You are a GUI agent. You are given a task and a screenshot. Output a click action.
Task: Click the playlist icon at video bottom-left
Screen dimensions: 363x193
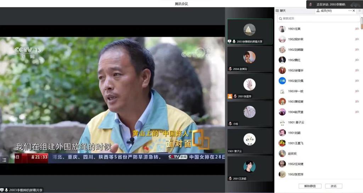(x=4, y=160)
